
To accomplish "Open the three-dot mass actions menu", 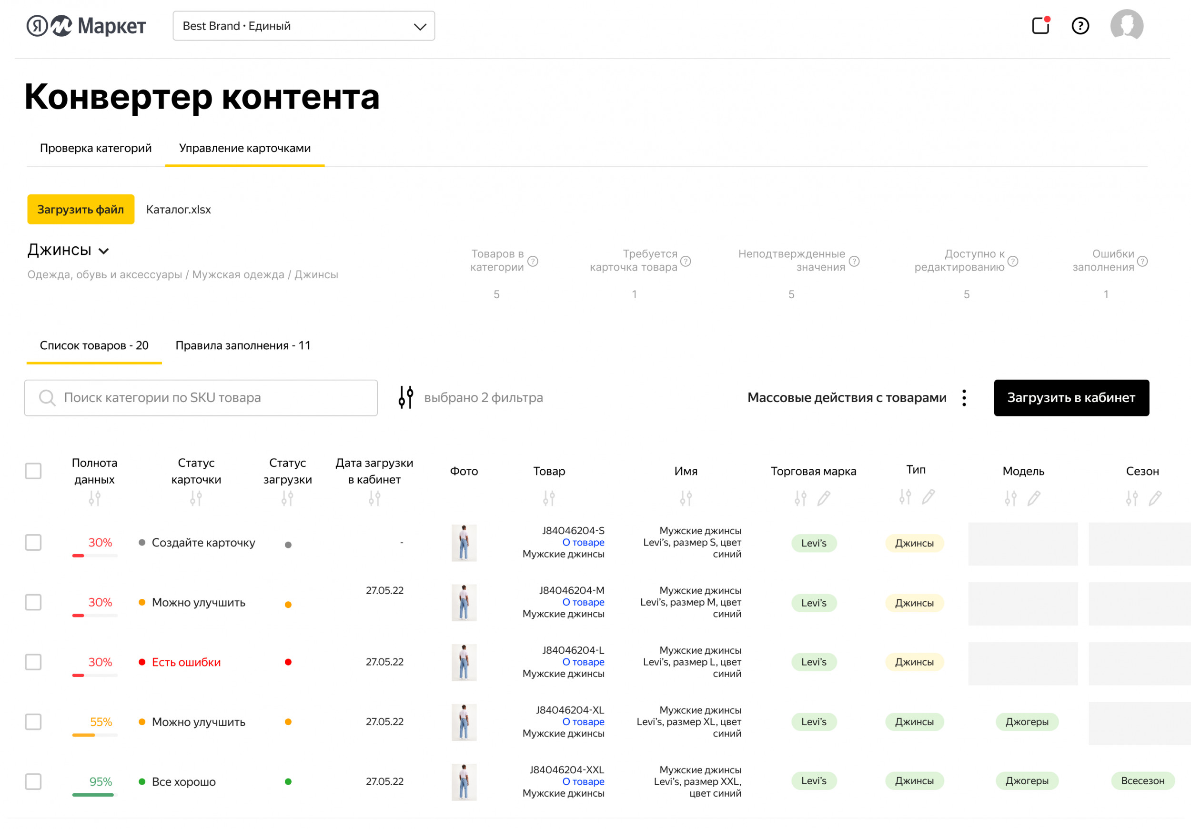I will pyautogui.click(x=964, y=397).
